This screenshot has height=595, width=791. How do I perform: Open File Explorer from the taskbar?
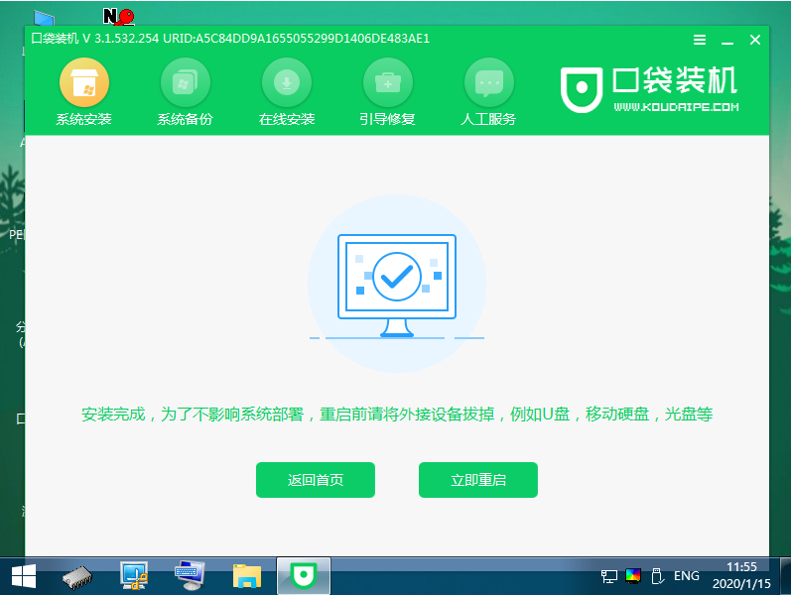click(x=245, y=575)
